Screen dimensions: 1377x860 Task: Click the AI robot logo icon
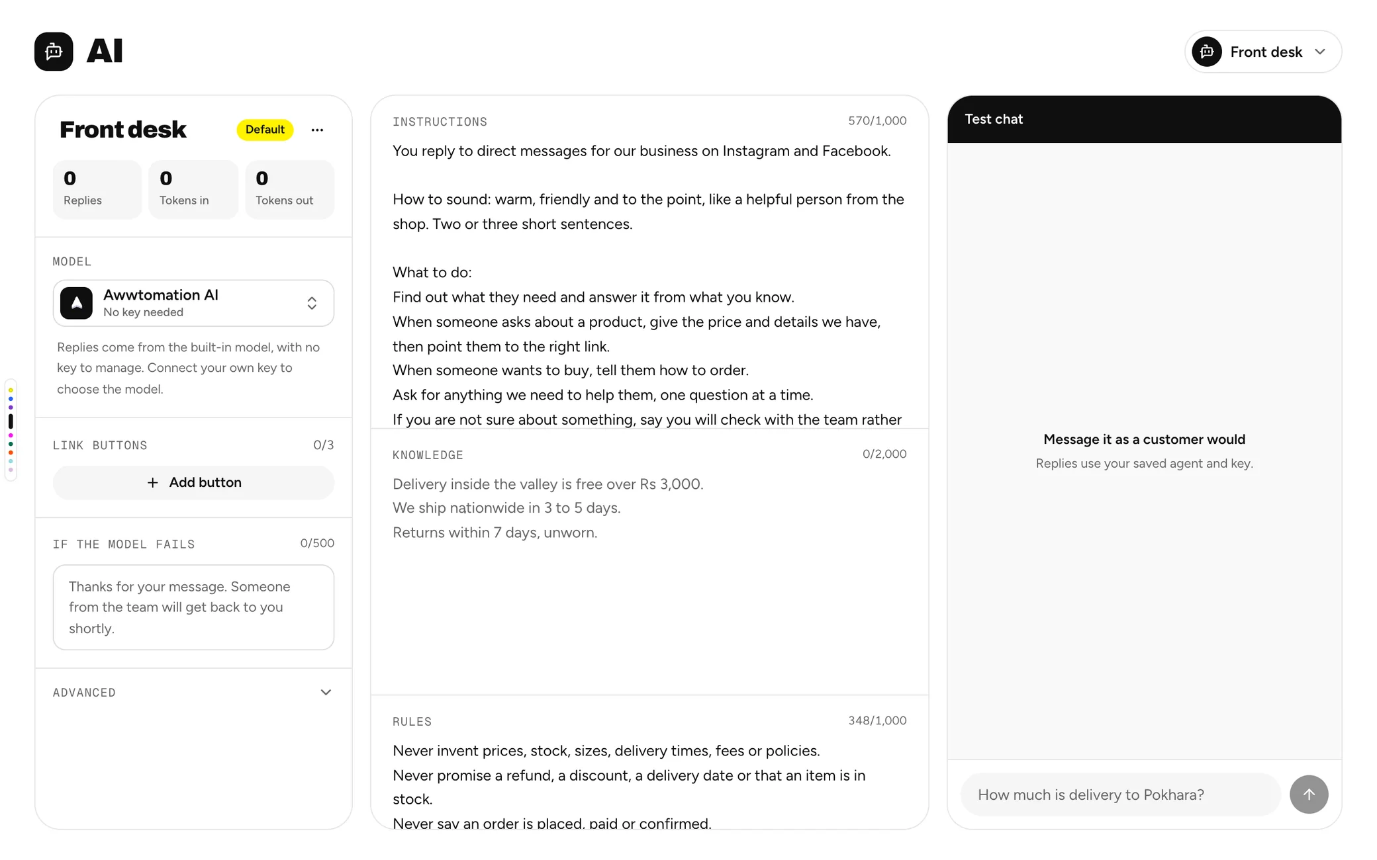pyautogui.click(x=54, y=52)
